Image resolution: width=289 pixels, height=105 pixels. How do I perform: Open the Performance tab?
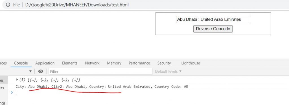139,63
